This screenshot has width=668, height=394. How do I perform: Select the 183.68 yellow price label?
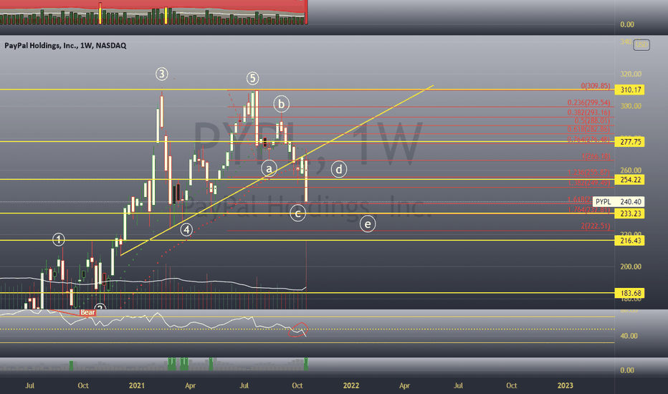point(630,293)
